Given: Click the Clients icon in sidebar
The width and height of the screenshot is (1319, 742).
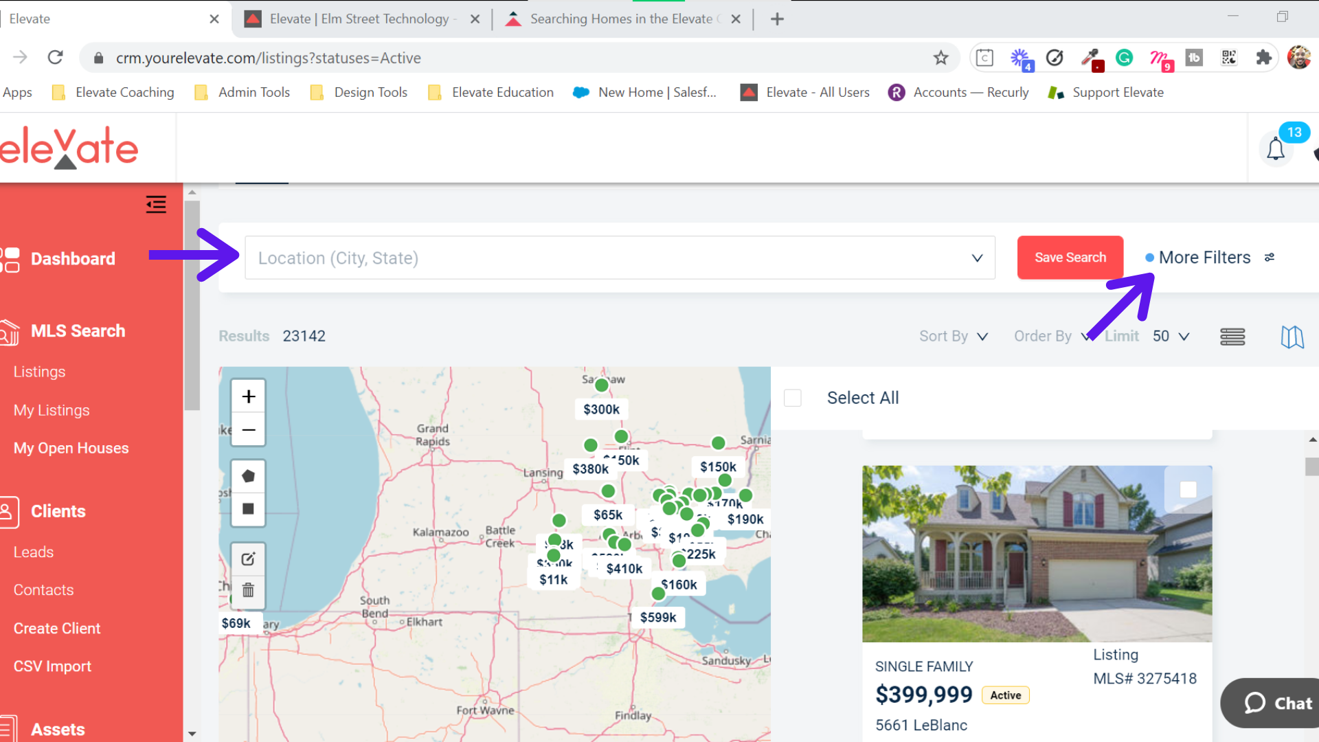Looking at the screenshot, I should pyautogui.click(x=9, y=512).
